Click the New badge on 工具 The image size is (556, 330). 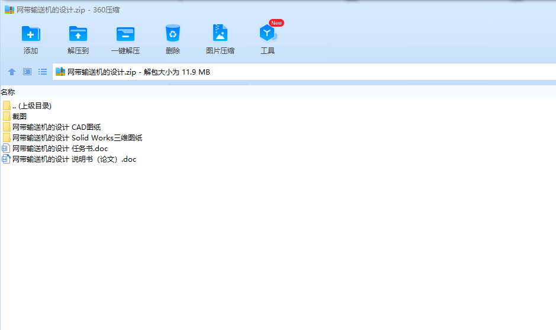click(x=277, y=23)
